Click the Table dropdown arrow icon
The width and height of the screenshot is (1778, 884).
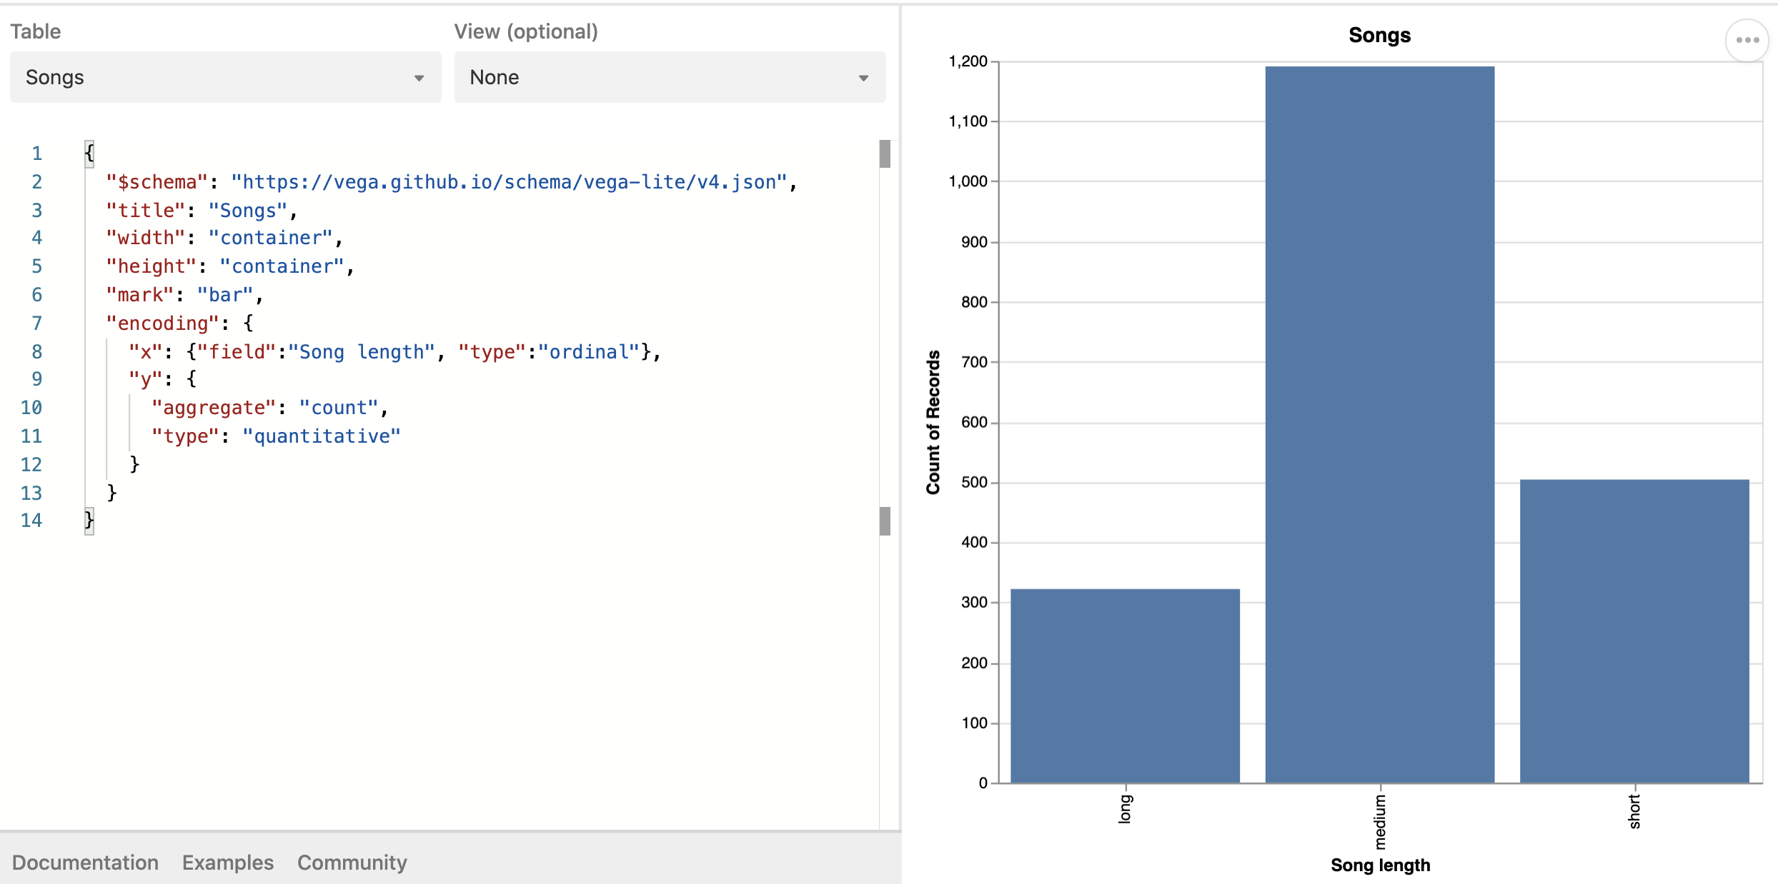419,78
